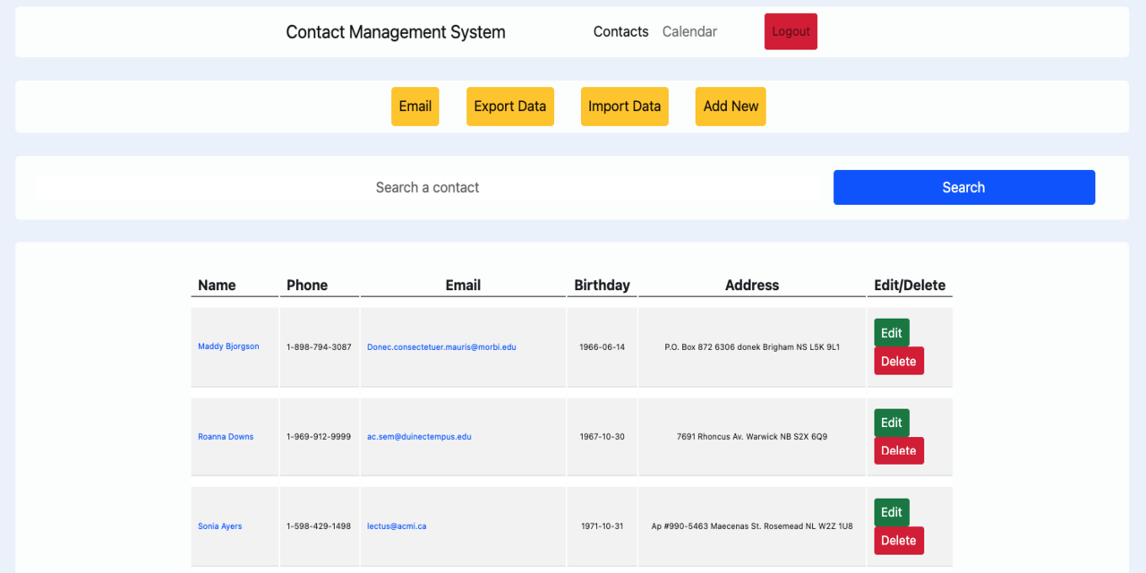
Task: Edit Sonia Ayers's contact
Action: (892, 512)
